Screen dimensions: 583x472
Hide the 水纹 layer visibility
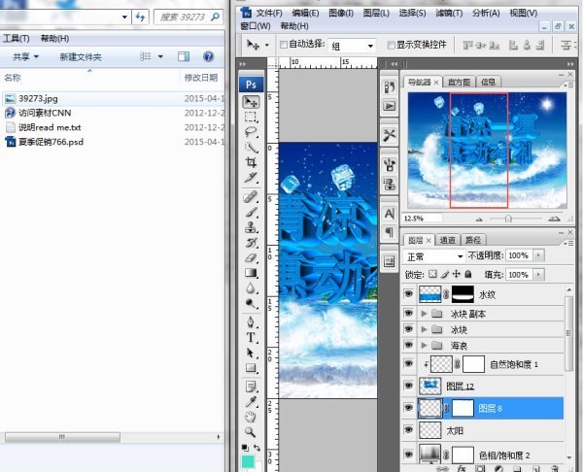[x=408, y=293]
